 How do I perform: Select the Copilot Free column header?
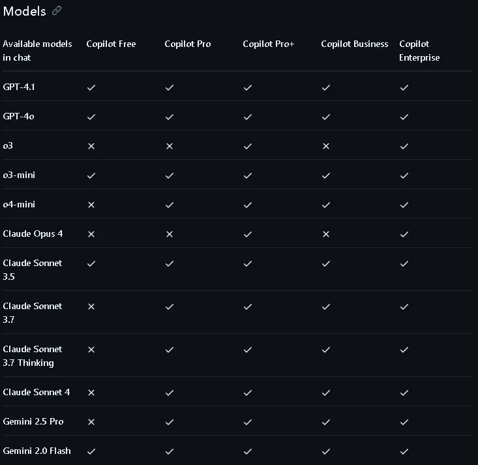[111, 44]
